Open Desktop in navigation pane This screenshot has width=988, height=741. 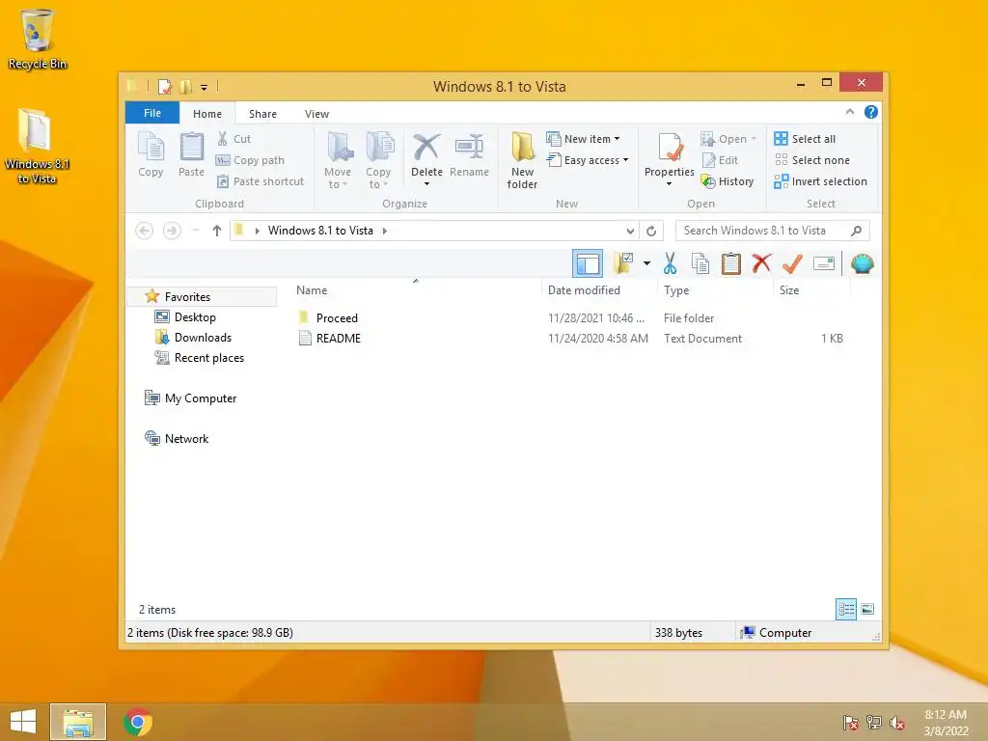tap(185, 316)
